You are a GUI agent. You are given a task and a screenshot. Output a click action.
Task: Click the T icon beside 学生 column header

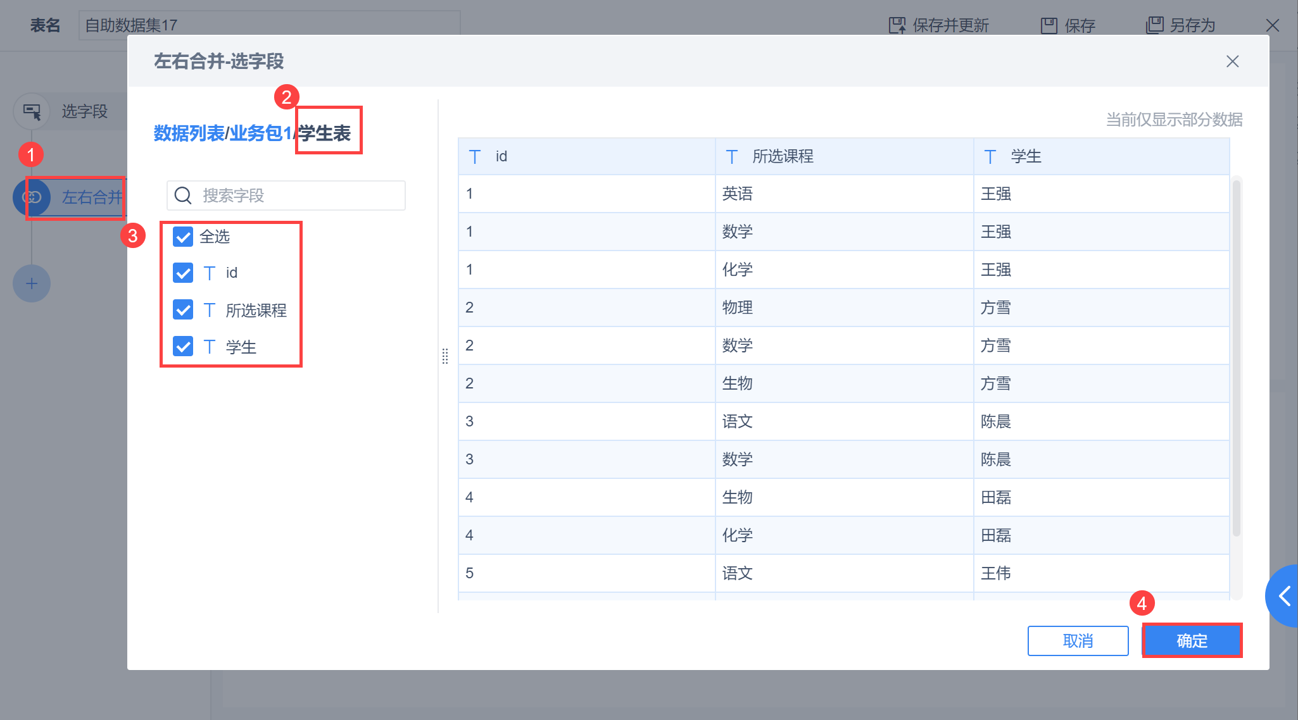990,156
